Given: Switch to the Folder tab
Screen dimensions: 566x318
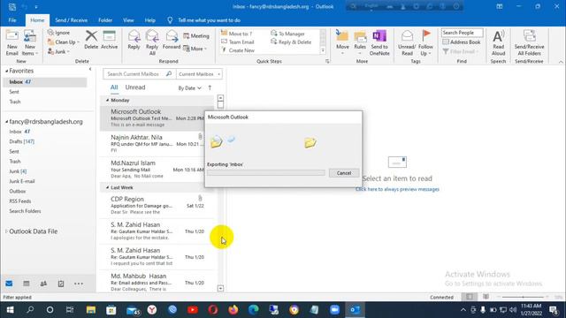Looking at the screenshot, I should [x=105, y=20].
